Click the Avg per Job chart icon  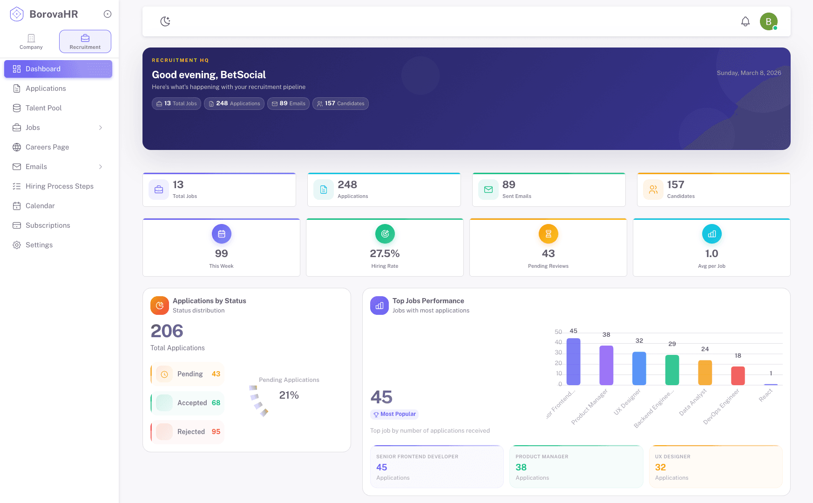tap(711, 234)
